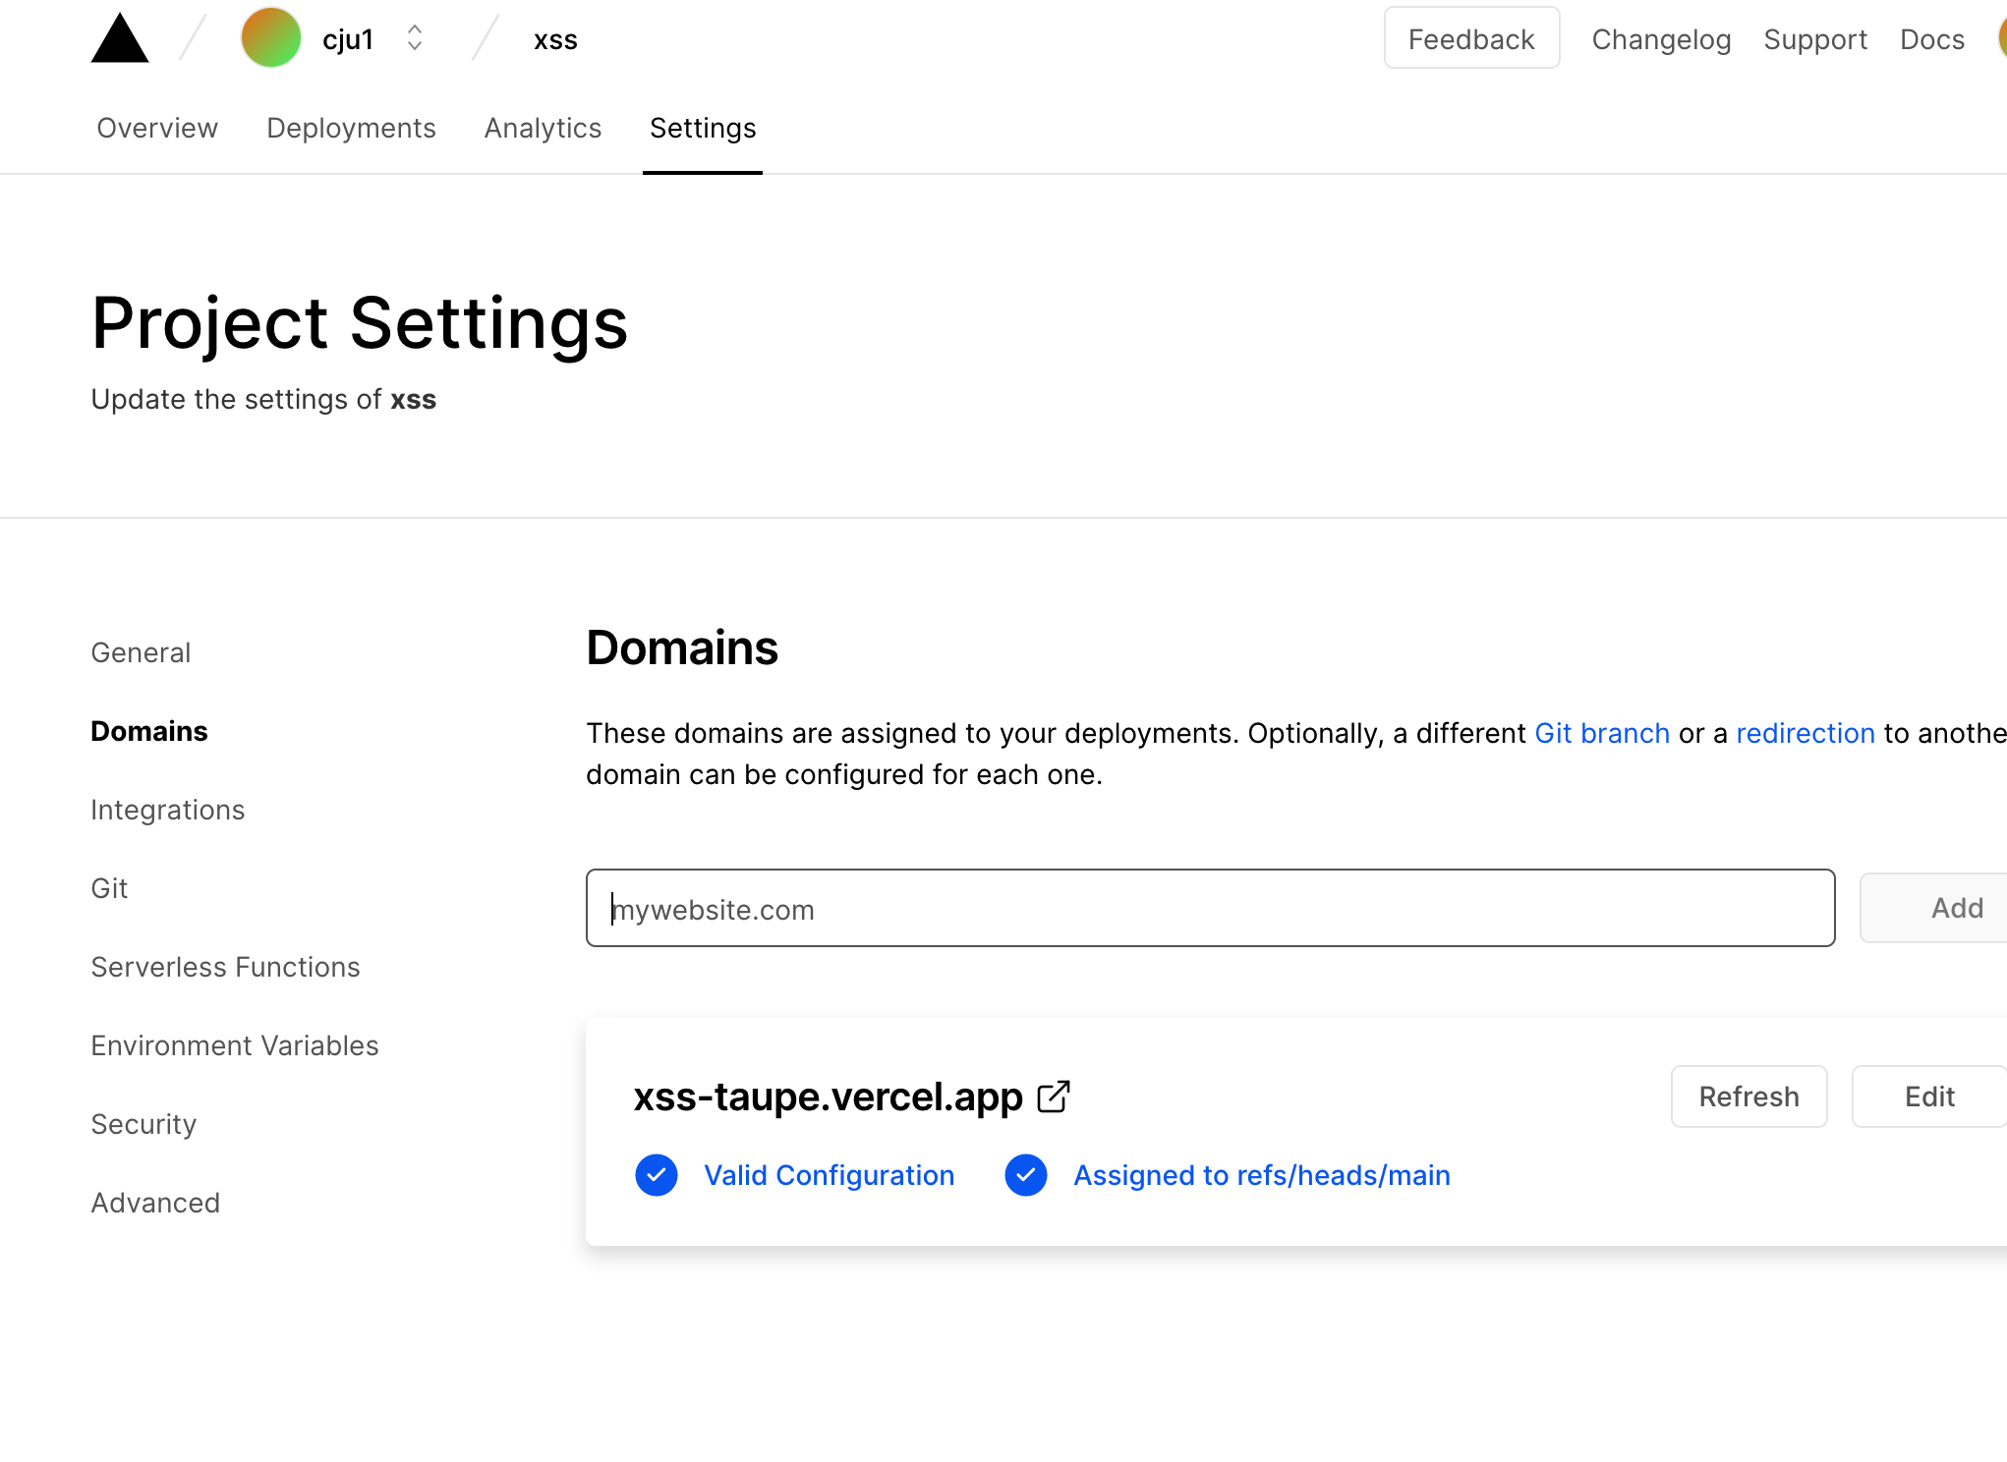
Task: Switch to the Overview tab
Action: 157,128
